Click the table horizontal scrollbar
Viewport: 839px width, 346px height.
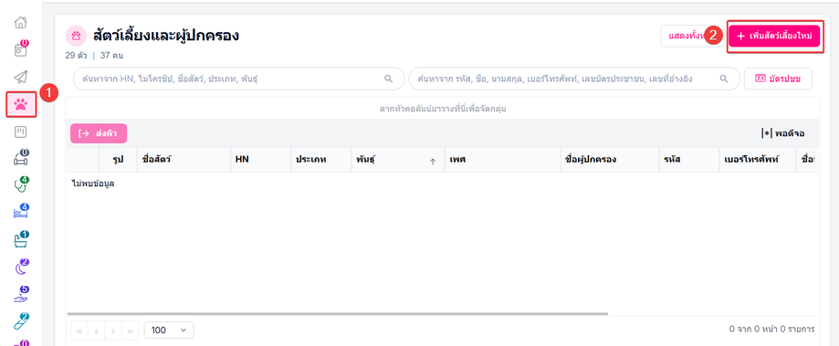click(338, 313)
